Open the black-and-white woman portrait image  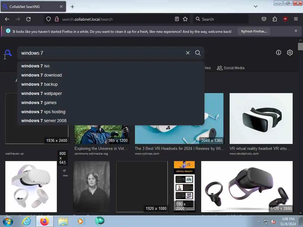[92, 187]
